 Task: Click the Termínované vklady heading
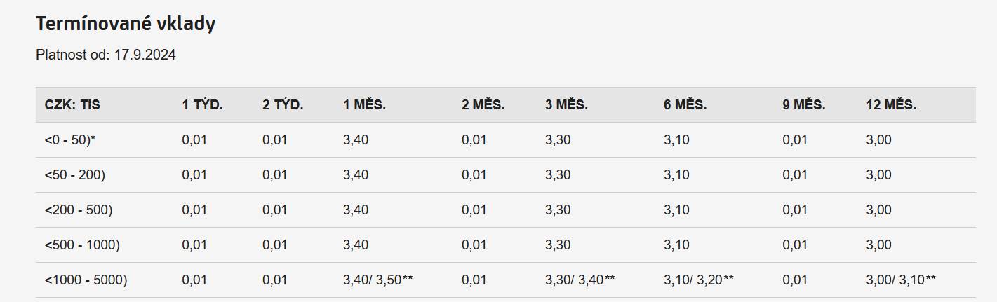126,24
